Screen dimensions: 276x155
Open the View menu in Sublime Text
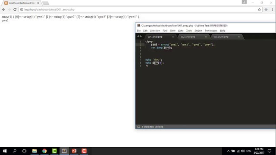(172, 31)
